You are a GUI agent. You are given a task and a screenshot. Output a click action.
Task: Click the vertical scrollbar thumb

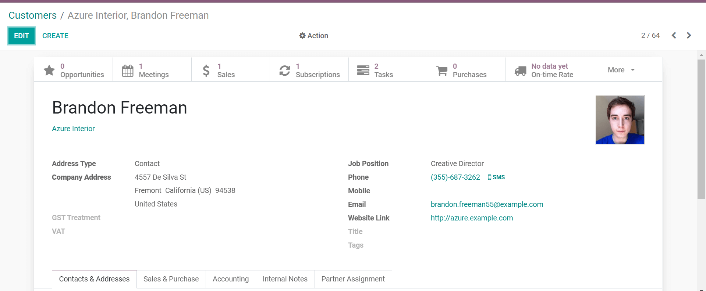tap(701, 129)
